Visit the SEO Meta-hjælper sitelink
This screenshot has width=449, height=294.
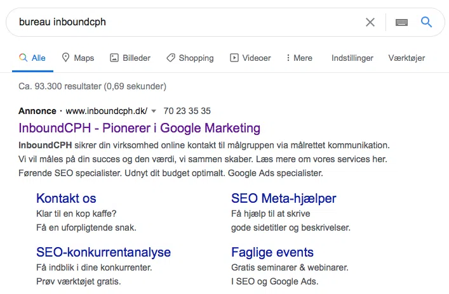[283, 198]
